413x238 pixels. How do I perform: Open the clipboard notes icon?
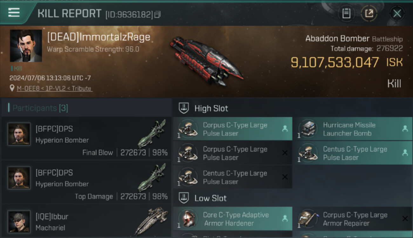tap(346, 13)
